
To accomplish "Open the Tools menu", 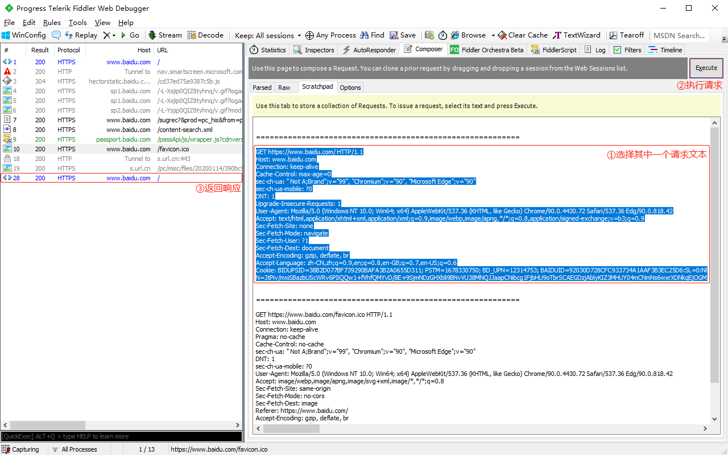I will click(x=78, y=23).
